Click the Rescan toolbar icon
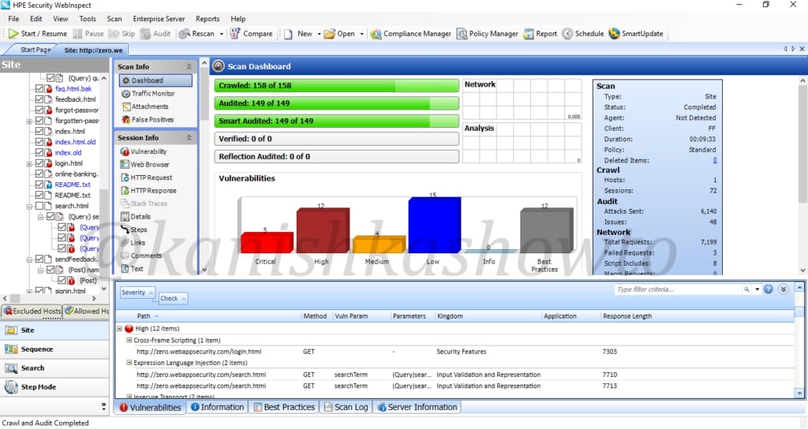Screen dimensions: 808x429 tap(185, 33)
